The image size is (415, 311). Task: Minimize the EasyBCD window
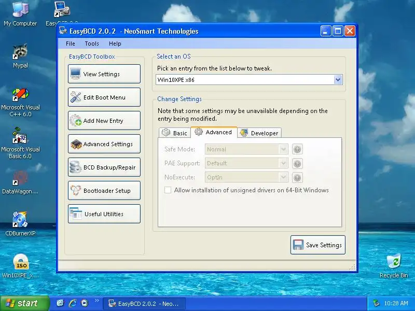(x=326, y=31)
